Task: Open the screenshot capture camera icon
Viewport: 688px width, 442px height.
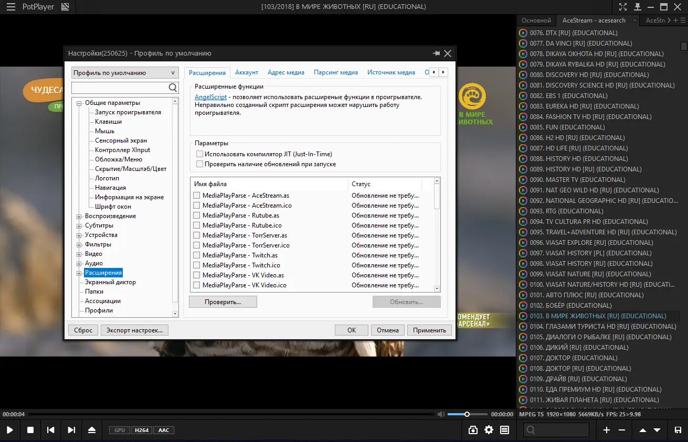Action: click(473, 430)
